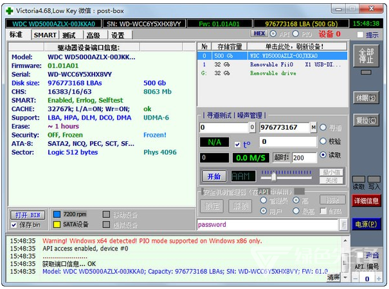Click the start LBA input field
Viewport: 389px width, 289px height.
(x=224, y=127)
